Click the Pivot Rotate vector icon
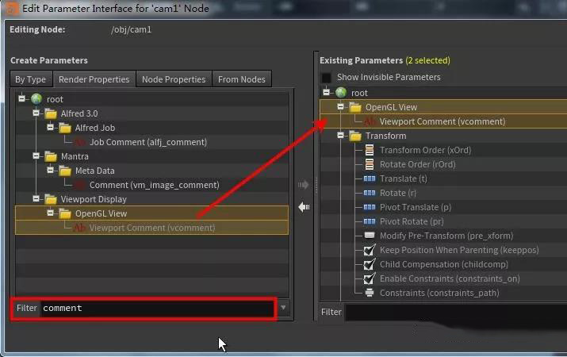567x357 pixels. pos(370,221)
